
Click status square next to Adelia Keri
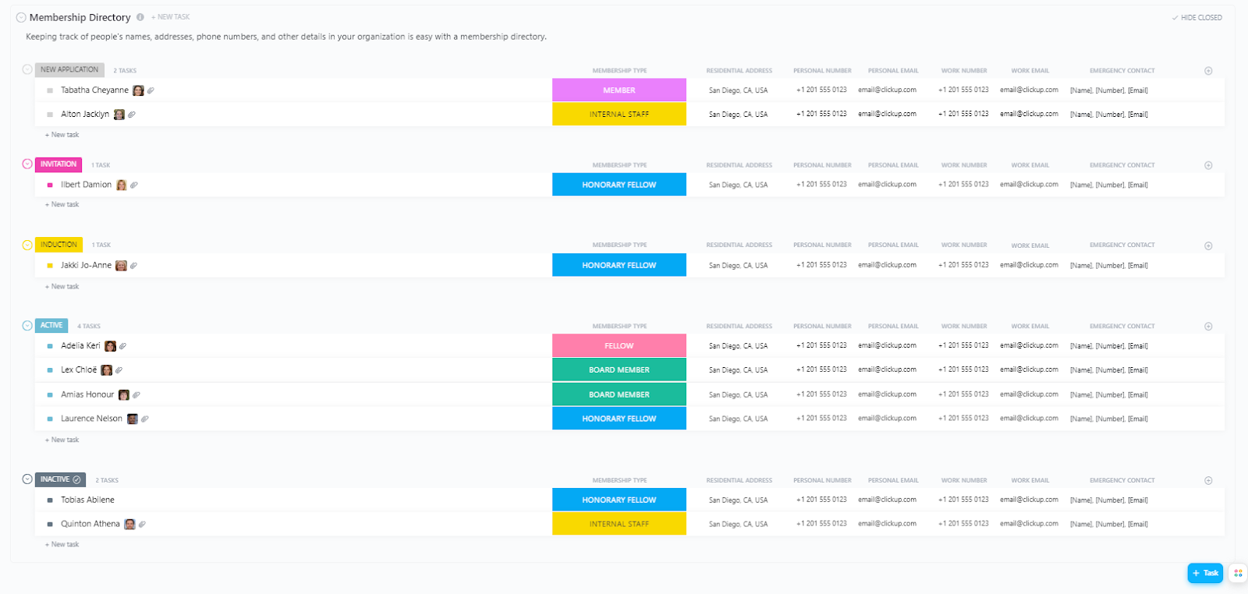point(50,346)
